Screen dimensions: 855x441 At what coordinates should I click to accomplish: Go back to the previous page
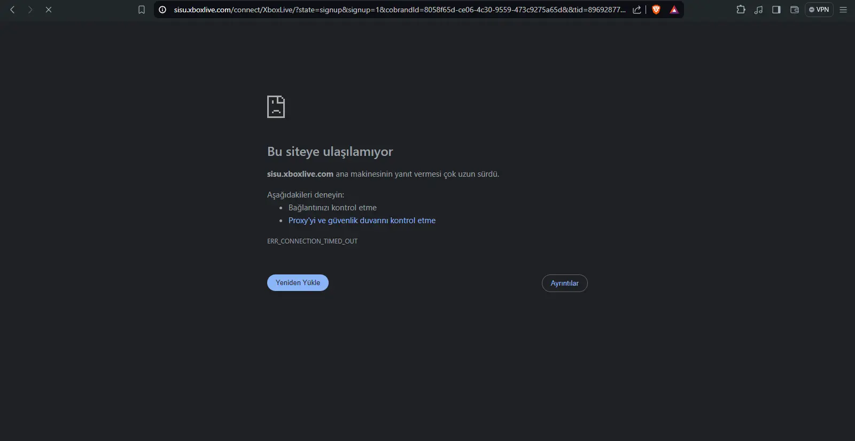pos(12,10)
